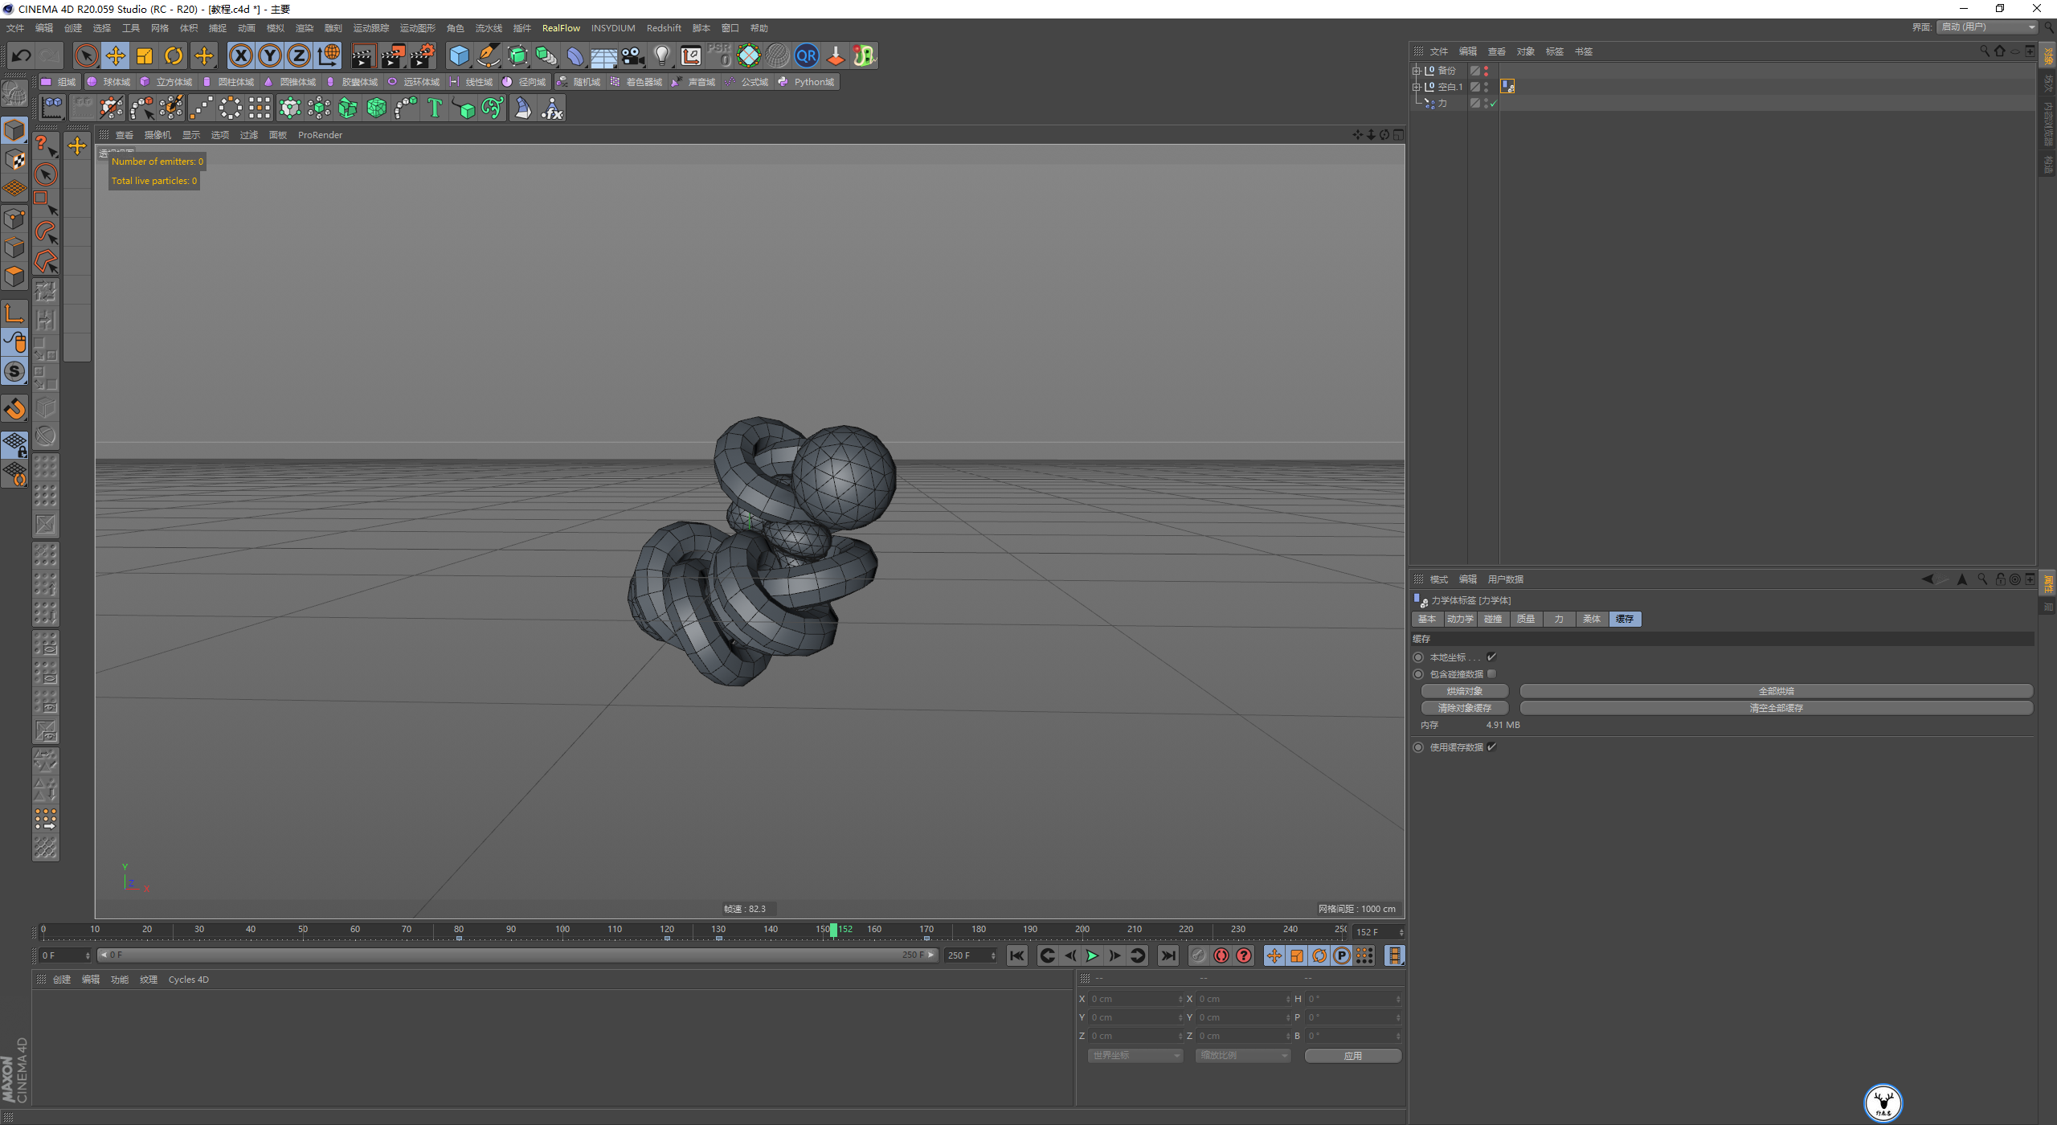This screenshot has width=2057, height=1125.
Task: Toggle visibility dots of 空白.1 object
Action: tap(1486, 87)
